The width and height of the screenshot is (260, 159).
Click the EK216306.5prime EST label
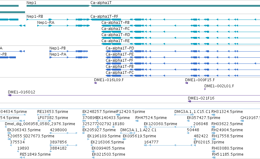(107, 143)
